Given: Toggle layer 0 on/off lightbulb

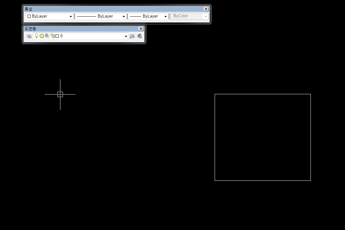Looking at the screenshot, I should click(x=36, y=36).
